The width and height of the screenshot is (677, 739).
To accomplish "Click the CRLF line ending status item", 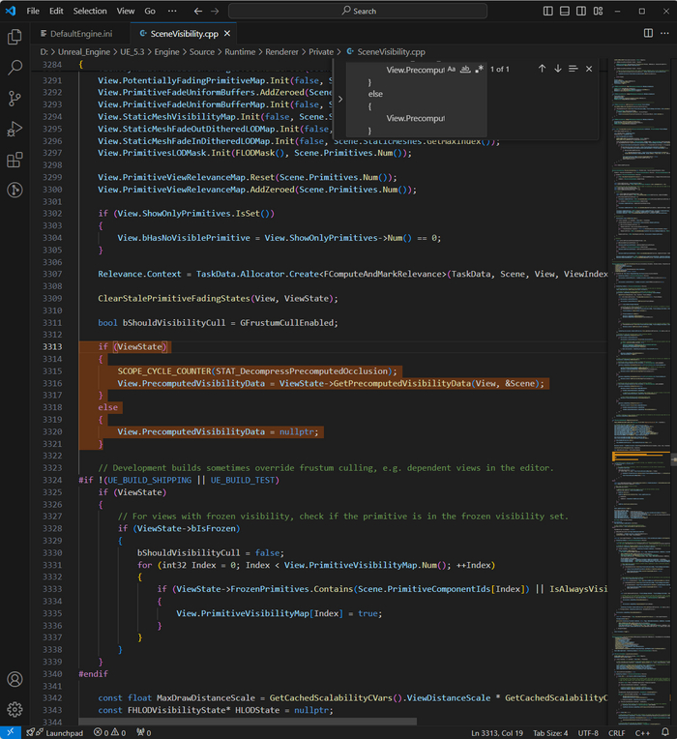I will [617, 732].
